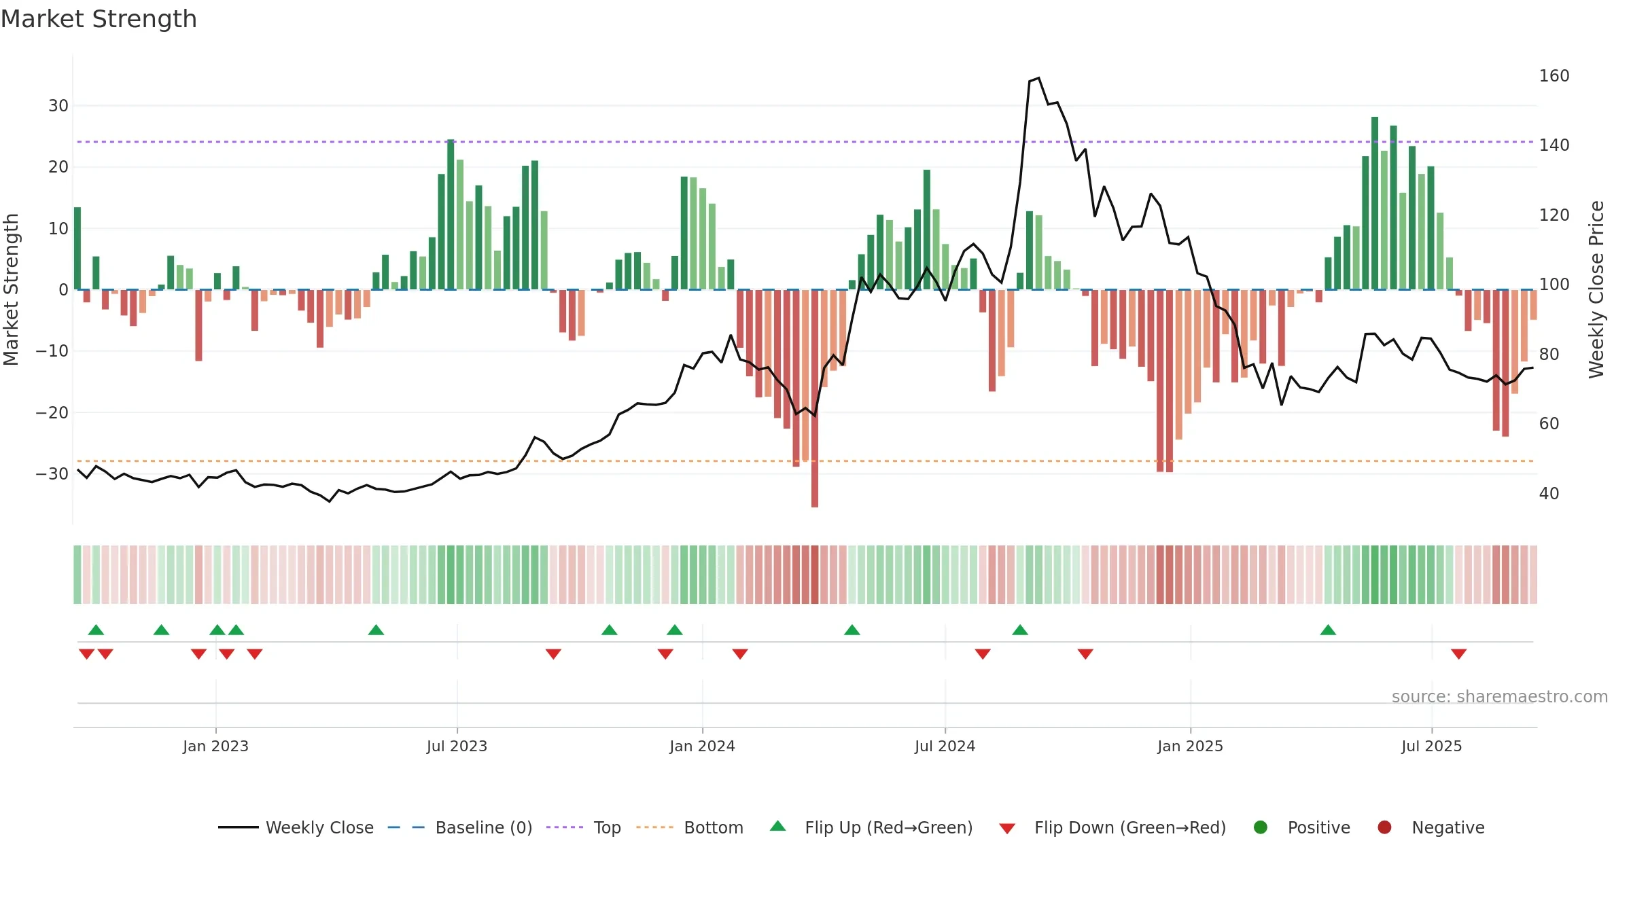Click the Flip Up marker between Jan and Jul 2024
This screenshot has height=917, width=1631.
(852, 630)
